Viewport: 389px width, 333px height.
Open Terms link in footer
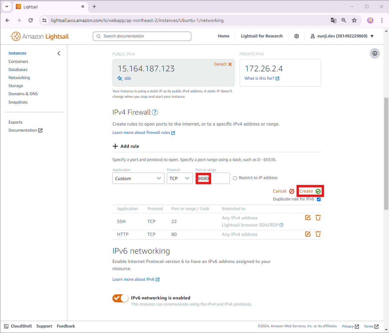(x=371, y=327)
